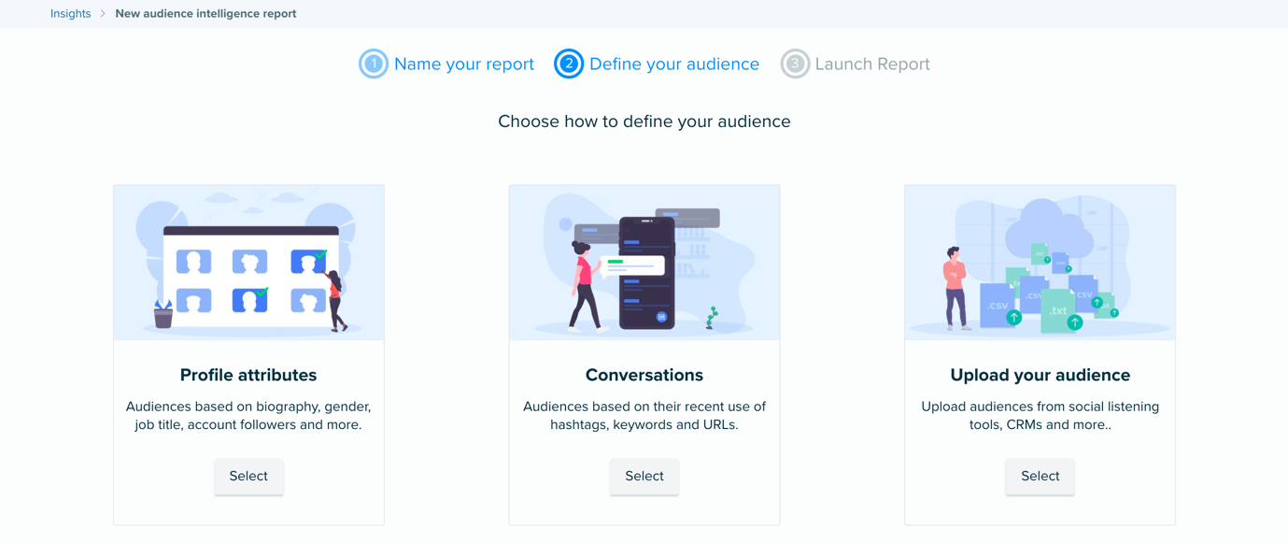Select the 'Define your audience' step
1288x543 pixels.
click(x=674, y=64)
